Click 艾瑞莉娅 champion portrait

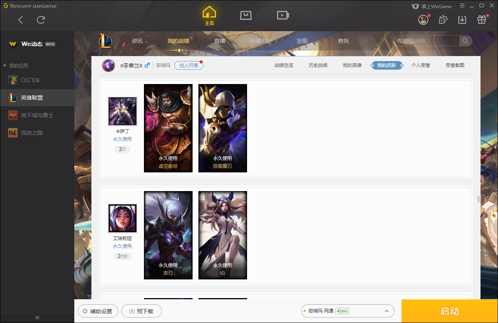coord(123,218)
